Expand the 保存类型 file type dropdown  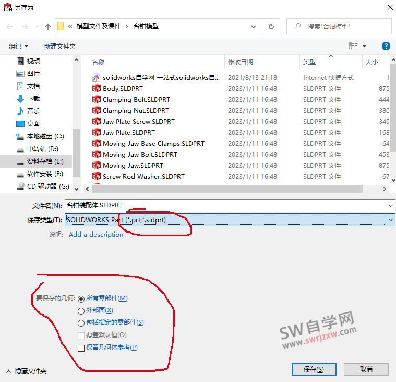tap(390, 220)
